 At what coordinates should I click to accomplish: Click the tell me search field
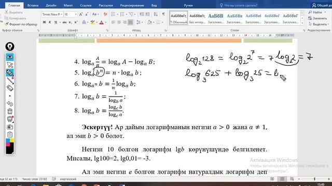pyautogui.click(x=241, y=5)
